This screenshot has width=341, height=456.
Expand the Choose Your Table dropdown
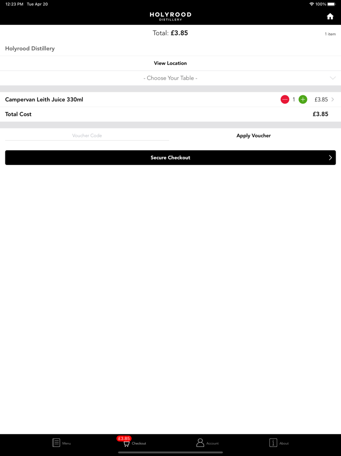[x=170, y=78]
